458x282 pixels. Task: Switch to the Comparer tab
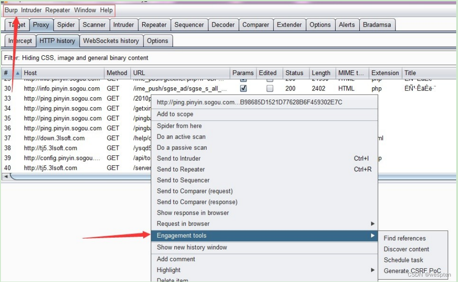coord(256,25)
